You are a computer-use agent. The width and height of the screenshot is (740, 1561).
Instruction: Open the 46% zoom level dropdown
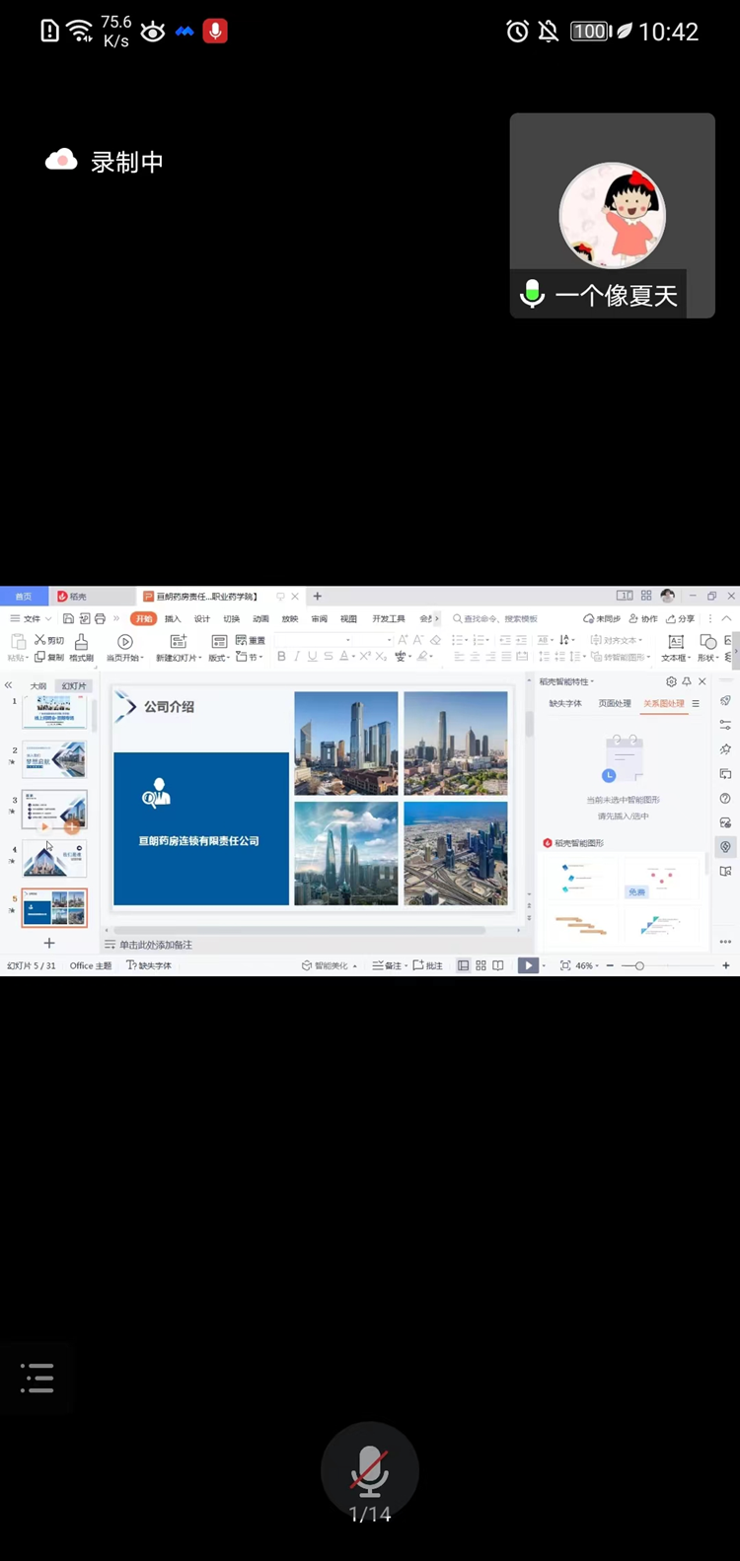[x=586, y=965]
